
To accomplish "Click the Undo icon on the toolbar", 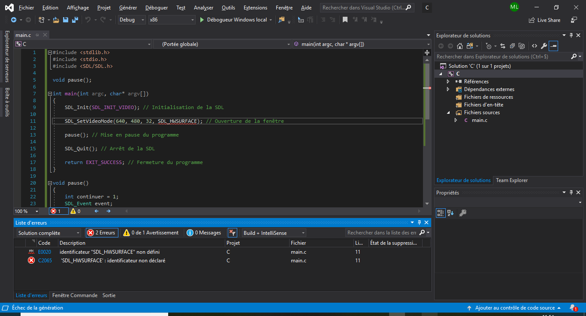I will pos(88,19).
